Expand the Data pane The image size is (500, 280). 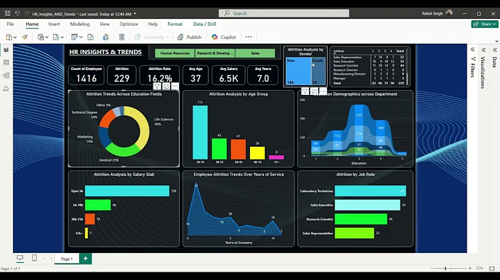494,50
